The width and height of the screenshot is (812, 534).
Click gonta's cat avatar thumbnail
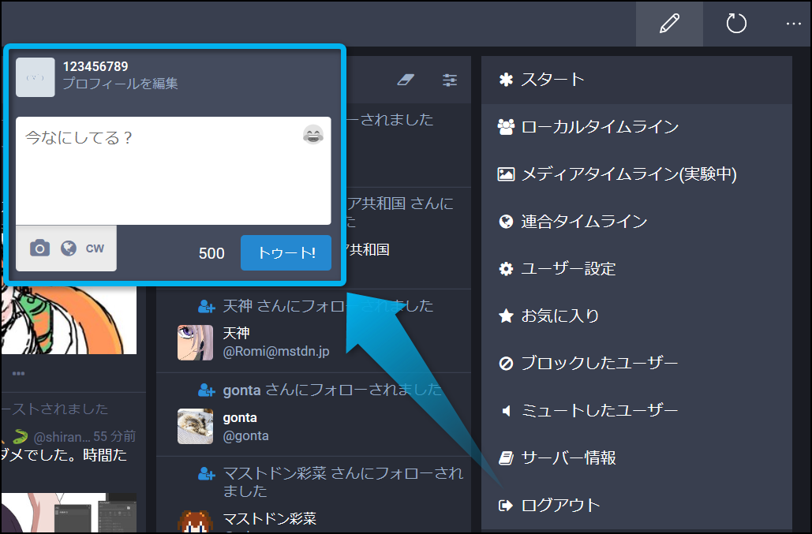[195, 426]
